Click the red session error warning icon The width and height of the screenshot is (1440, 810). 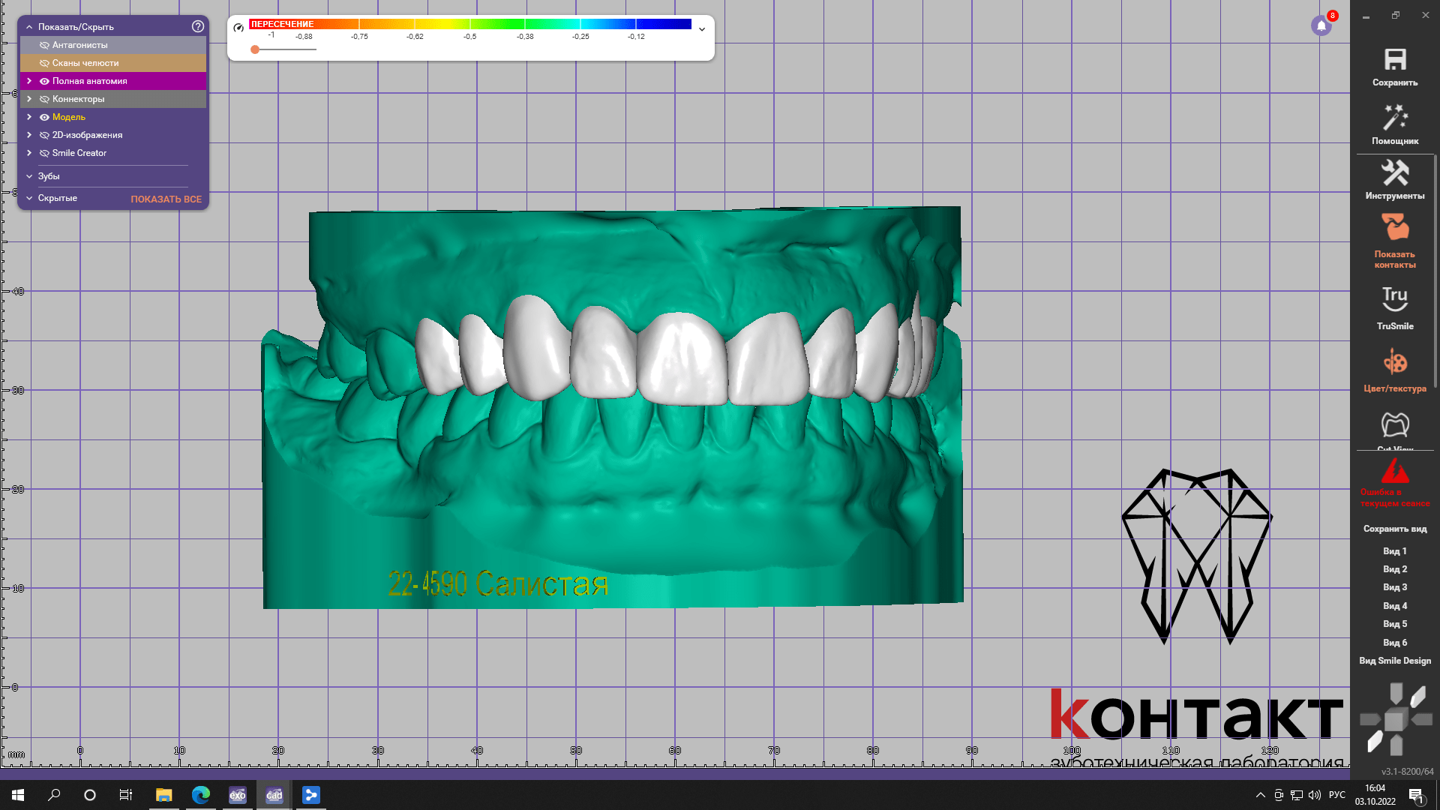click(x=1394, y=472)
